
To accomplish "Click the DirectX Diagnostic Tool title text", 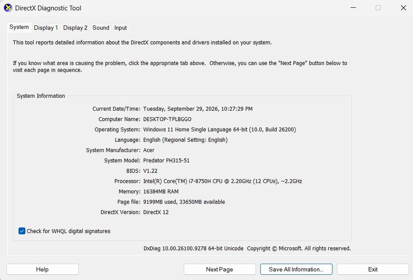I will click(48, 8).
